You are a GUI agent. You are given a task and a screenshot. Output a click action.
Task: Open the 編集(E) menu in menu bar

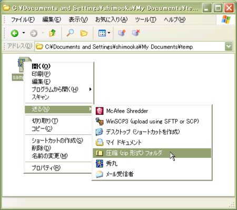52,19
